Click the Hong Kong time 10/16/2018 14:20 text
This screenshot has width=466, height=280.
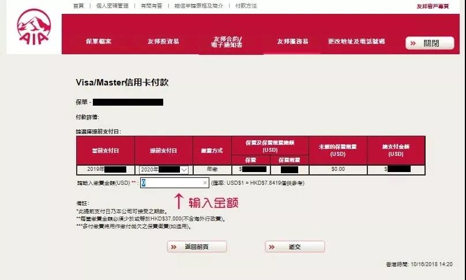419,264
